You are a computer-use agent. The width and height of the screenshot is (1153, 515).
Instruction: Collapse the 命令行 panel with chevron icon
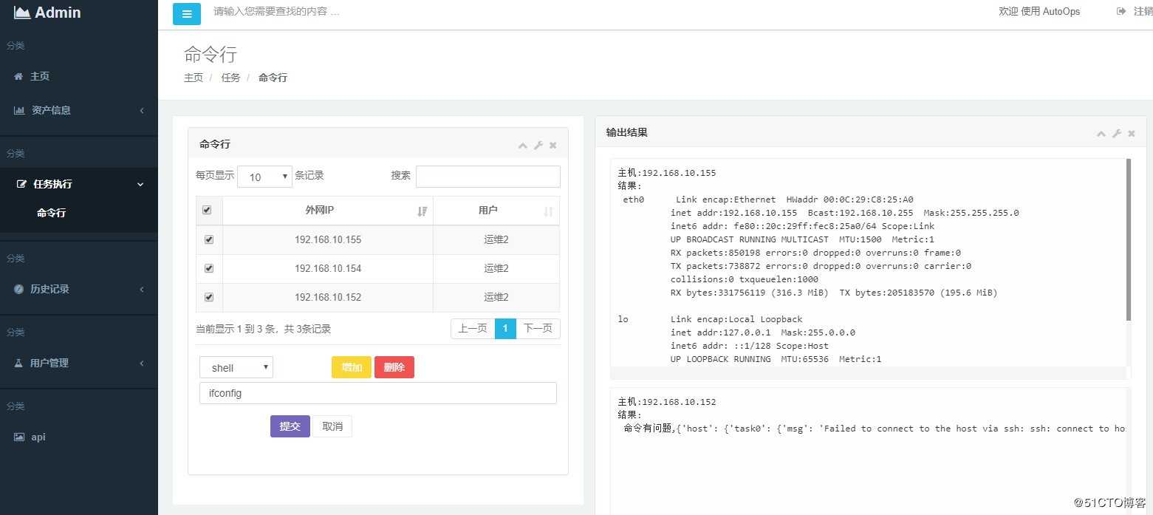coord(523,146)
